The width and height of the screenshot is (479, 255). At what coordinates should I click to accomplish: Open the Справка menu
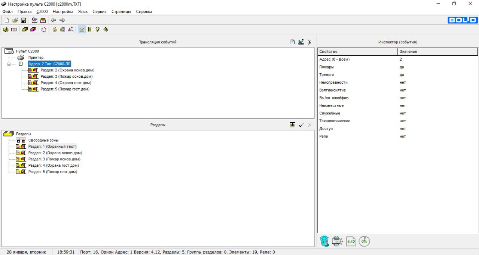point(144,12)
